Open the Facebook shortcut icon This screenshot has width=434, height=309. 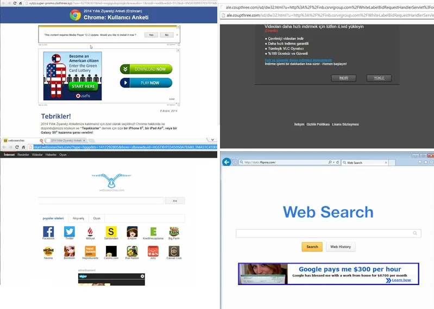pos(48,232)
